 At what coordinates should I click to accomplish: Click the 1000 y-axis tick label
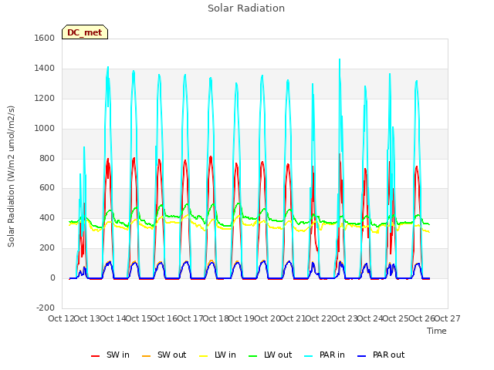(45, 129)
